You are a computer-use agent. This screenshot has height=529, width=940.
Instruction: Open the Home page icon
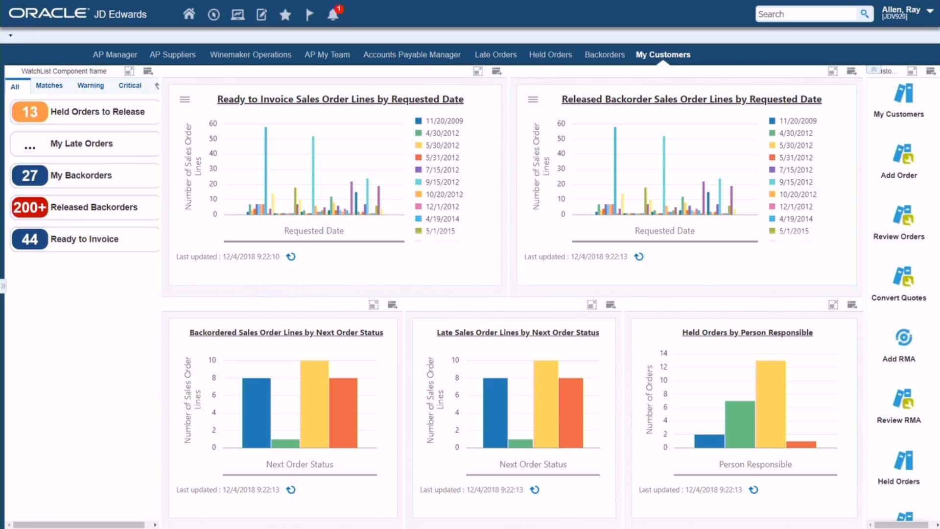coord(189,14)
